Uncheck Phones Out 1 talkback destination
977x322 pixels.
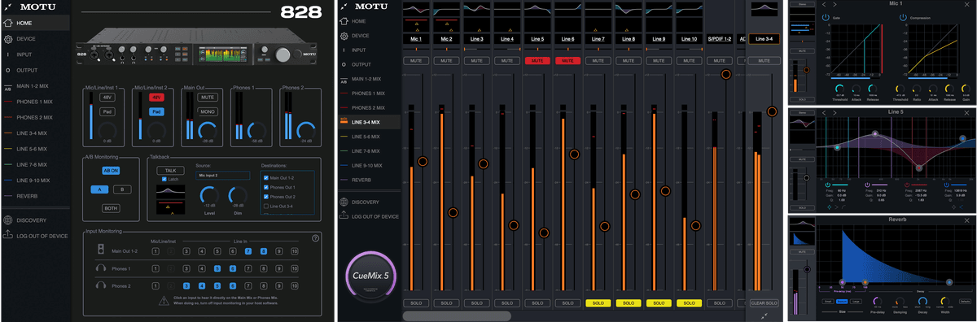[x=266, y=187]
